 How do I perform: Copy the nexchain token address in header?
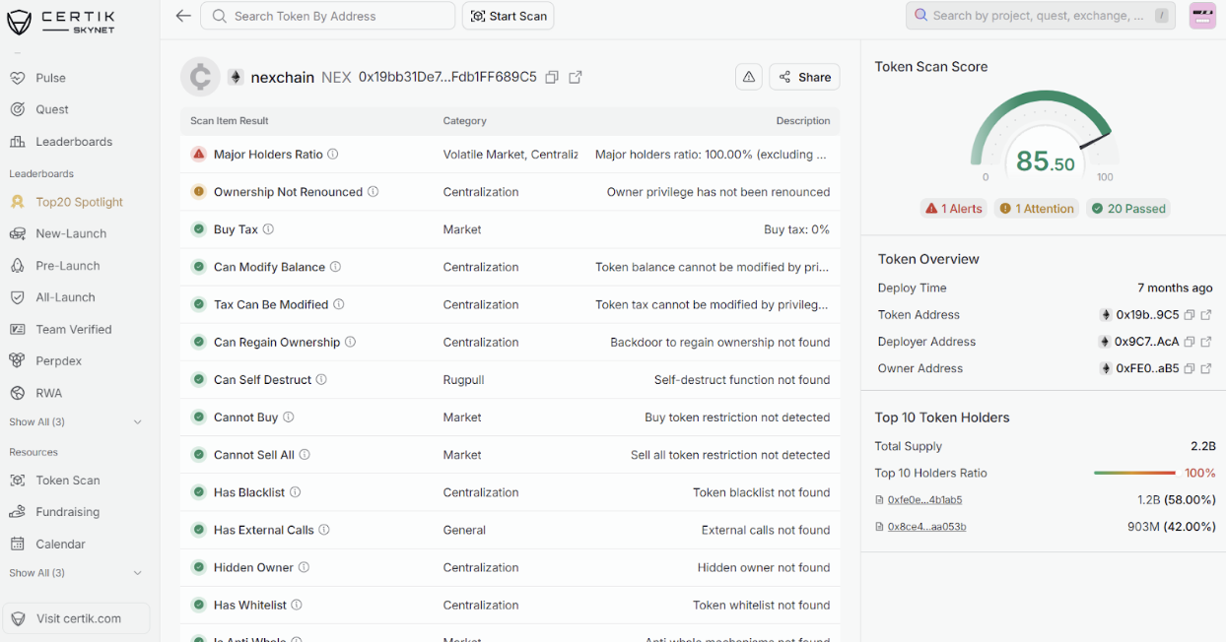552,77
